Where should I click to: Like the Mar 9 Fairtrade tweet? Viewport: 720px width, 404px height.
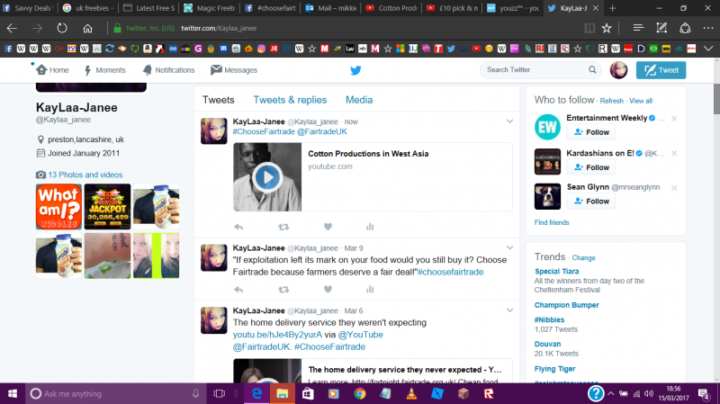tap(328, 289)
